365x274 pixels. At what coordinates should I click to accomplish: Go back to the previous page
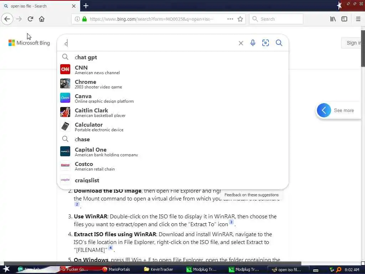coord(7,19)
